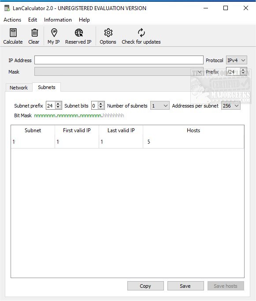Click the My IP location icon
Screen dimensions: 256x301
[54, 33]
